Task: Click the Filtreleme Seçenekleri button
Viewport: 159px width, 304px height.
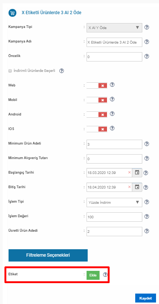Action: [48, 255]
